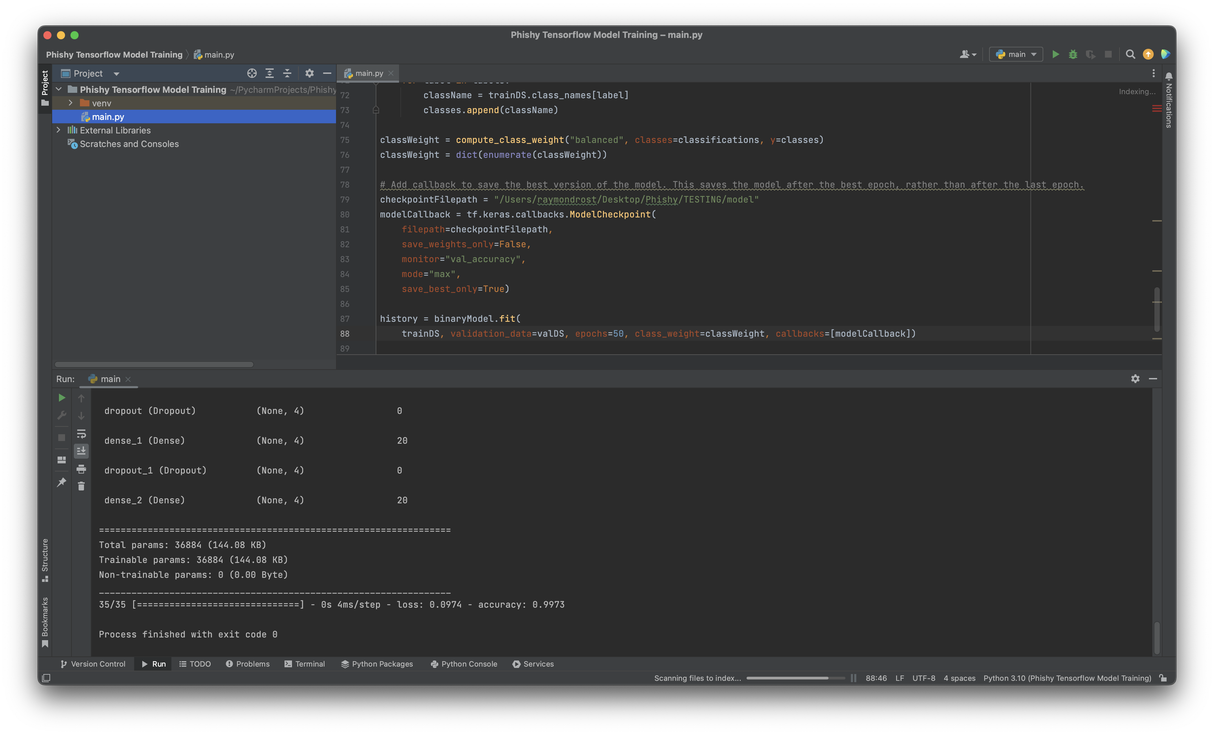Start debugging with the bug icon
Viewport: 1214px width, 735px height.
pyautogui.click(x=1073, y=54)
